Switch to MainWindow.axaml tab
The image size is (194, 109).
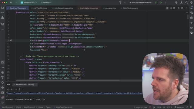point(129,8)
